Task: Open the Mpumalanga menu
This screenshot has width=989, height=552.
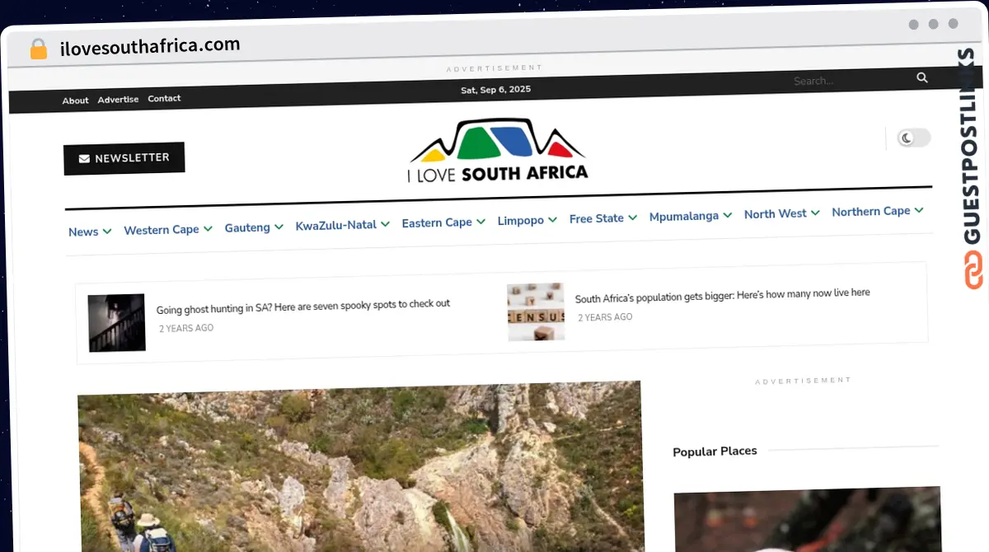Action: coord(690,216)
